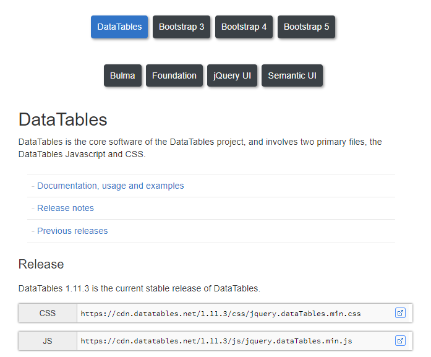Pick the Semantic UI styling option

[x=292, y=75]
